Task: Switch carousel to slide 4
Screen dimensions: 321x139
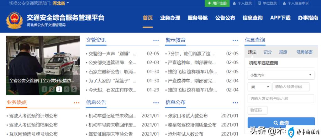Action: point(66,89)
